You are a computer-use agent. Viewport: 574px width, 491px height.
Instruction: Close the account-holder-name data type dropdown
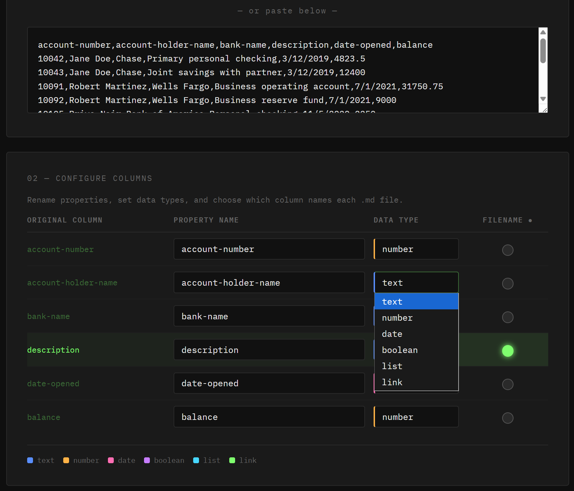pos(416,283)
